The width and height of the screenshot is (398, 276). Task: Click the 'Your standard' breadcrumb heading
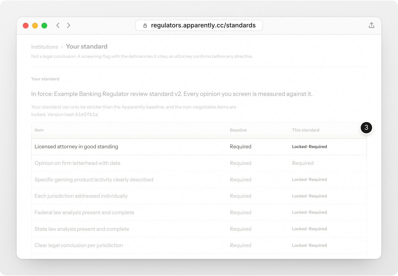pyautogui.click(x=87, y=47)
